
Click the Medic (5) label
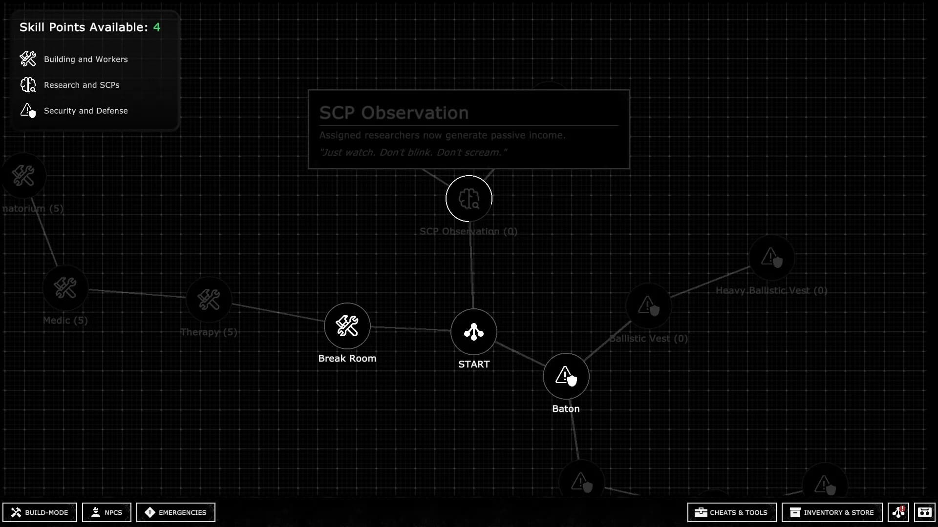(65, 321)
